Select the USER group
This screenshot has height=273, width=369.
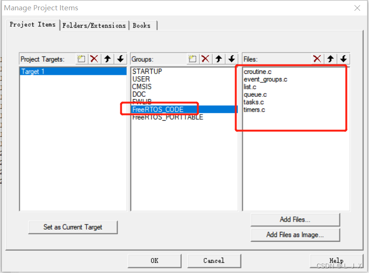pyautogui.click(x=184, y=79)
